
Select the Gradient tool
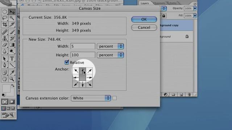tap(12, 45)
